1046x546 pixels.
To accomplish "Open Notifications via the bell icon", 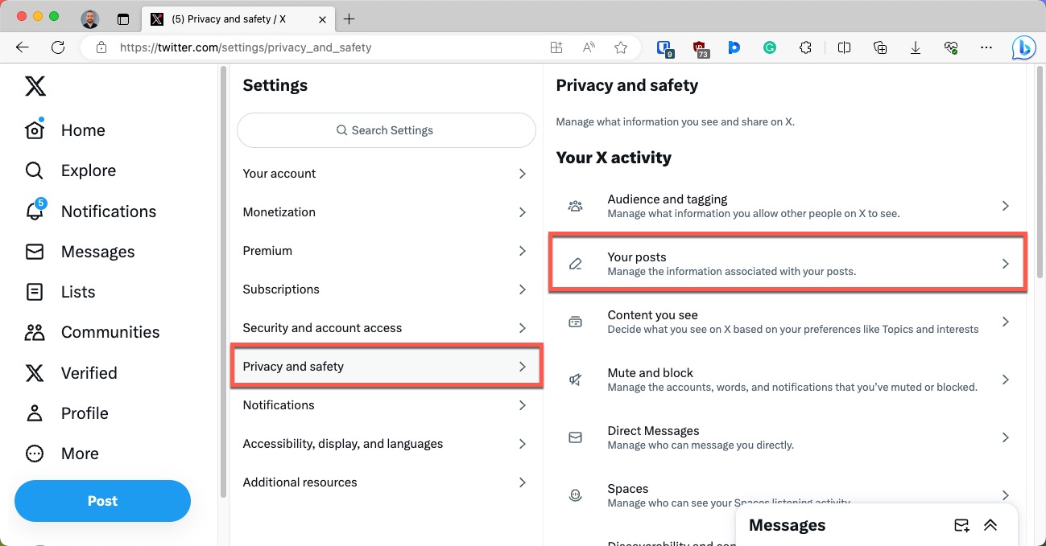I will 35,211.
